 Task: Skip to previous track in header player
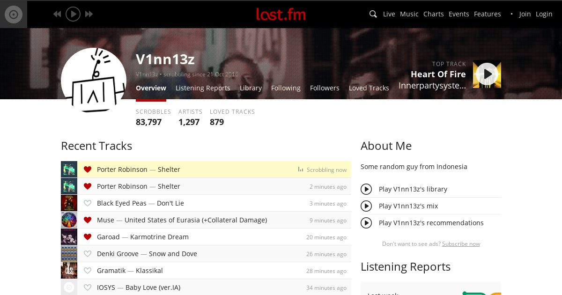tap(57, 14)
